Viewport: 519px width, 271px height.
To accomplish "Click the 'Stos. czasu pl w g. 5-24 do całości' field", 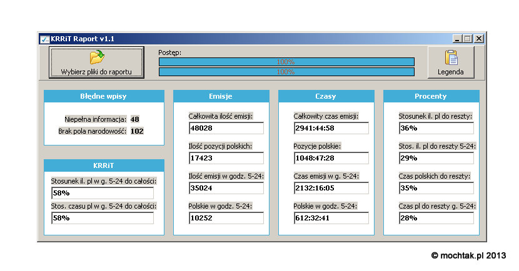I will [x=103, y=218].
